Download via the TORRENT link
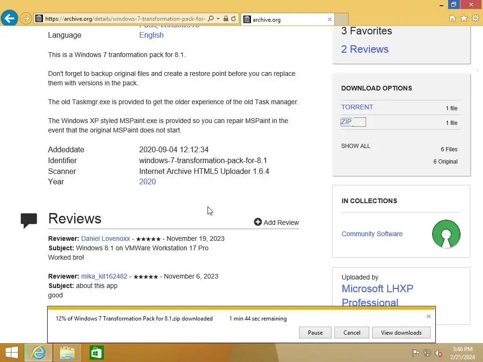 point(357,107)
